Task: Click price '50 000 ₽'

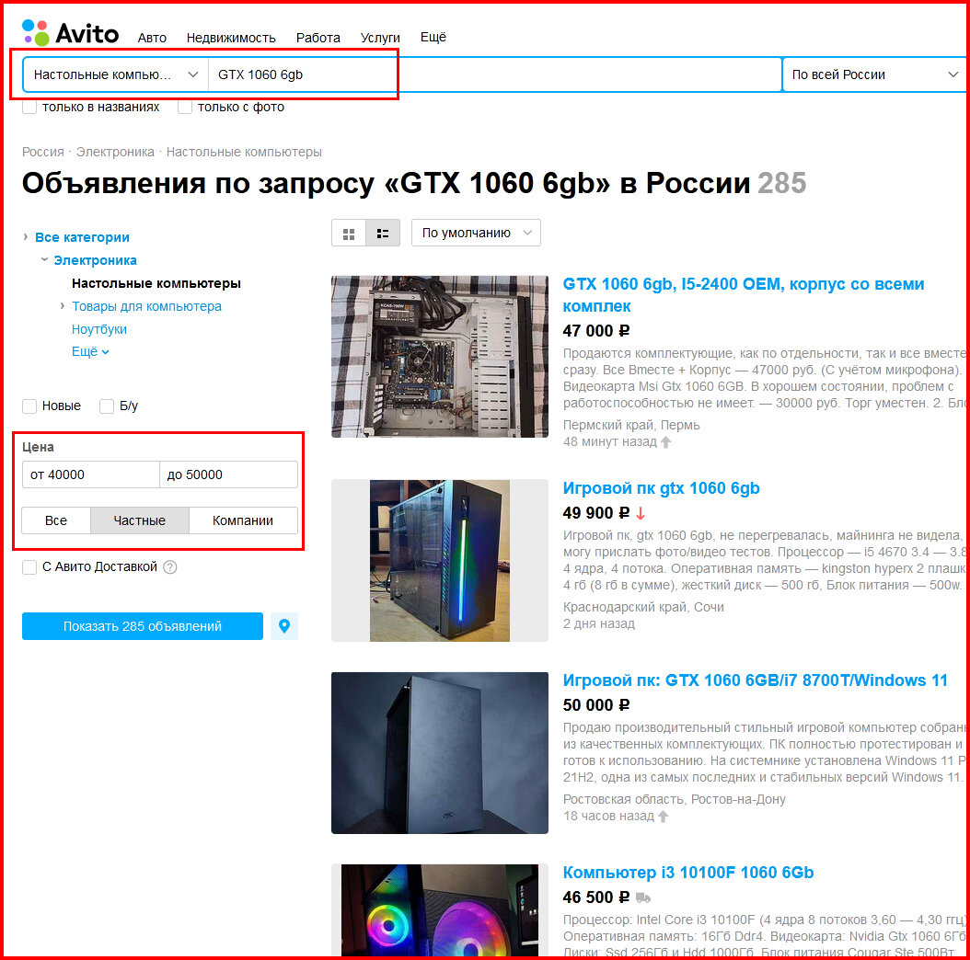Action: (596, 705)
